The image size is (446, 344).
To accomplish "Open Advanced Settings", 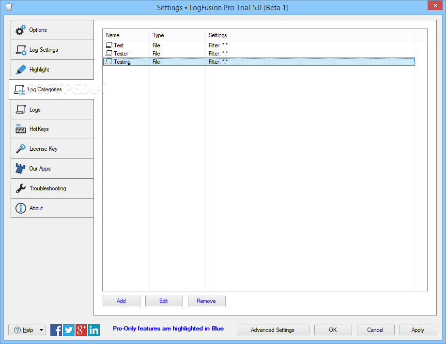I will 273,330.
